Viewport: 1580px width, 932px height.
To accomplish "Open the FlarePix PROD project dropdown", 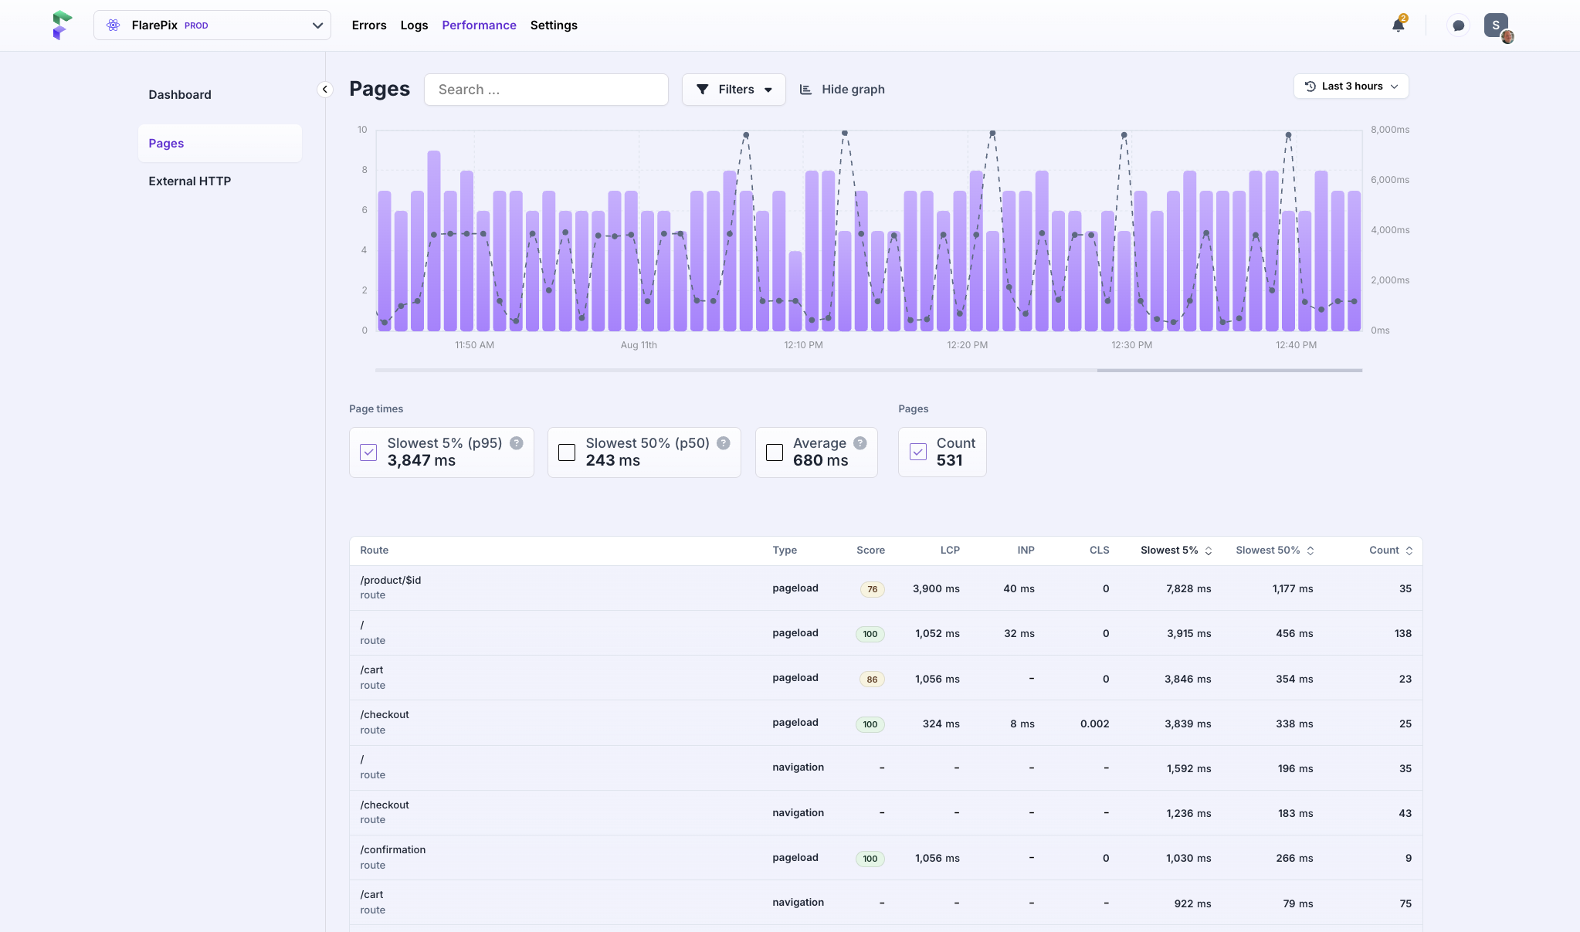I will coord(212,25).
